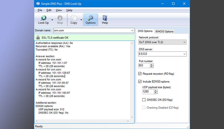Screen dimensions: 224x129
Task: Click the 'Ready' status bar text
Action: [39, 126]
